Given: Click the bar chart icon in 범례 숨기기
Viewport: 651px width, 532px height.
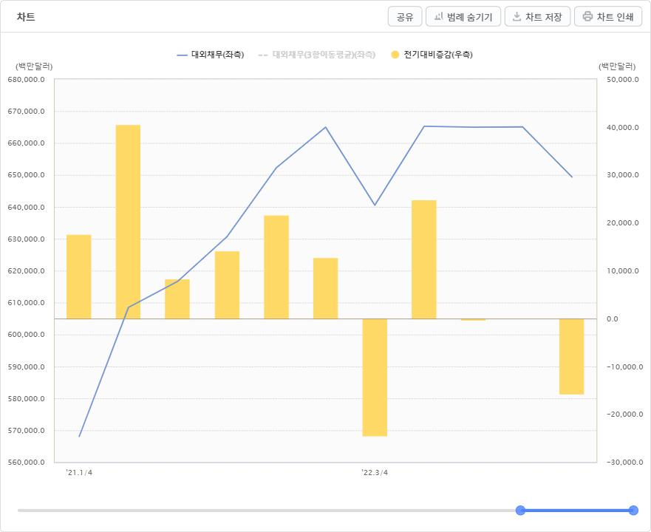Looking at the screenshot, I should click(438, 16).
